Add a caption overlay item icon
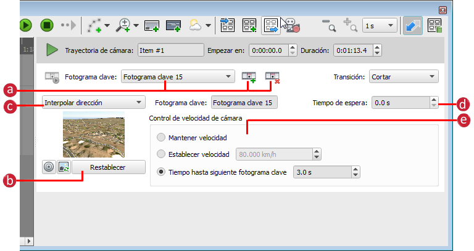 point(173,26)
